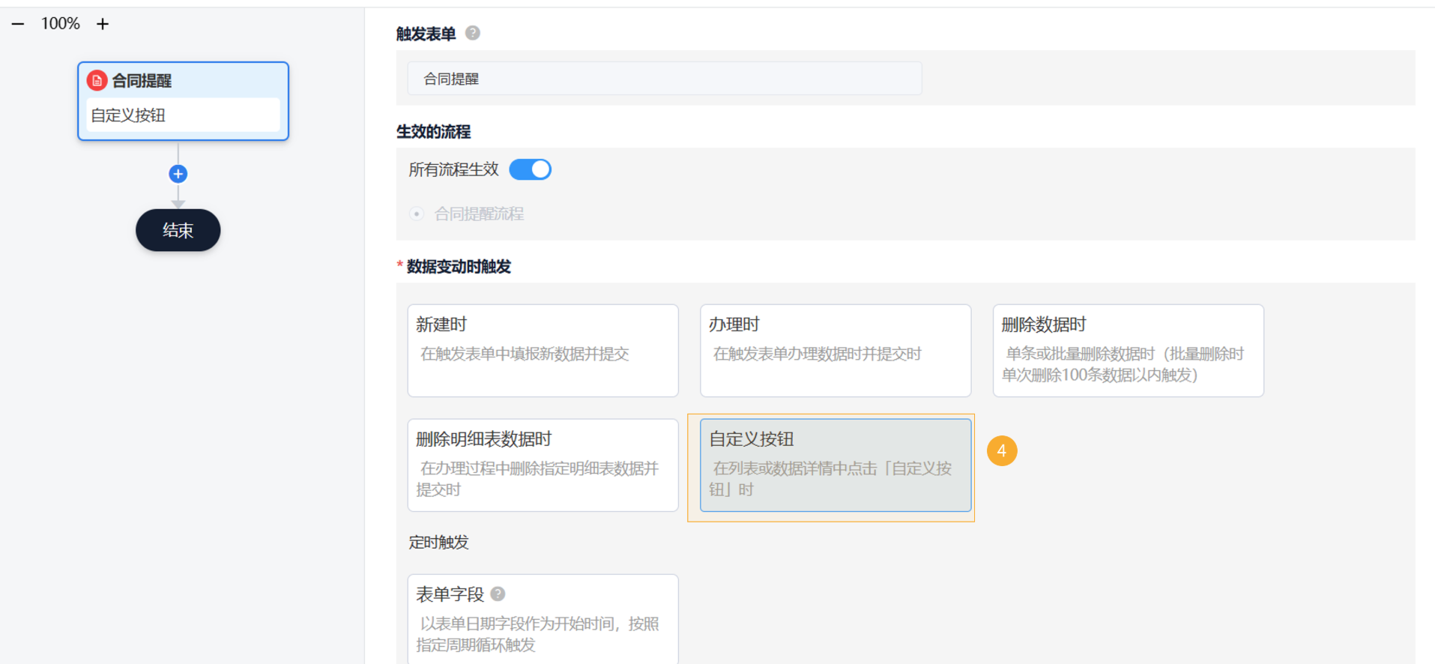Toggle the 所有流程生效 switch
This screenshot has width=1435, height=664.
(x=530, y=169)
